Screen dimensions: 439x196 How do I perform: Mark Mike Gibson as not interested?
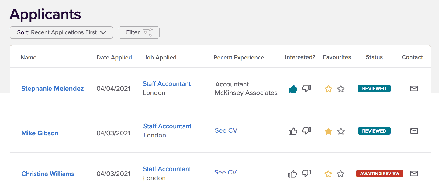click(x=306, y=131)
